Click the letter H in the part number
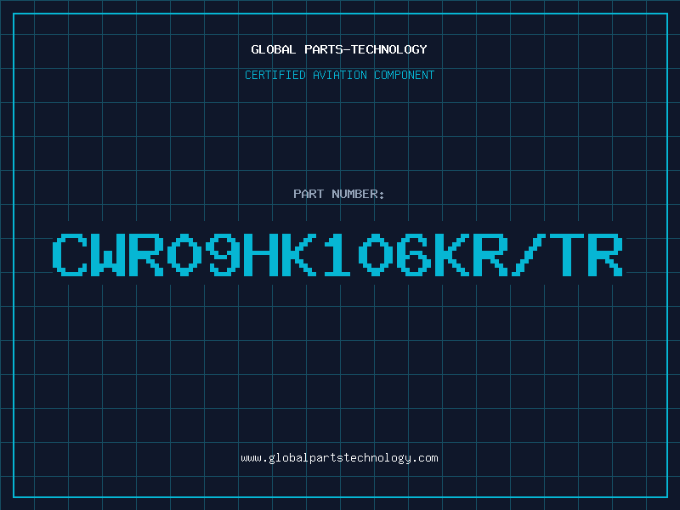680x510 pixels. [x=261, y=254]
